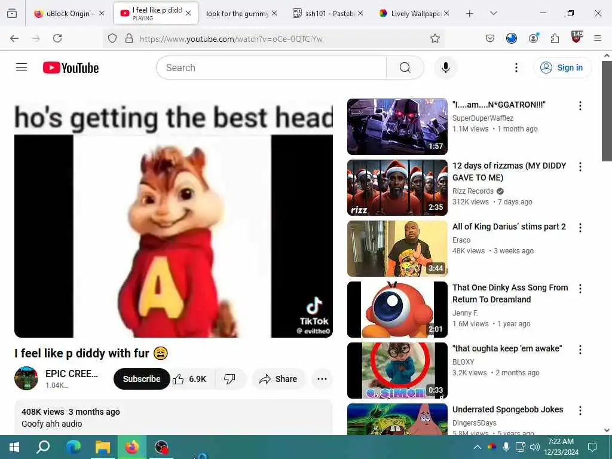Image resolution: width=612 pixels, height=459 pixels.
Task: Open EPIC CREE channel name link
Action: coord(72,374)
